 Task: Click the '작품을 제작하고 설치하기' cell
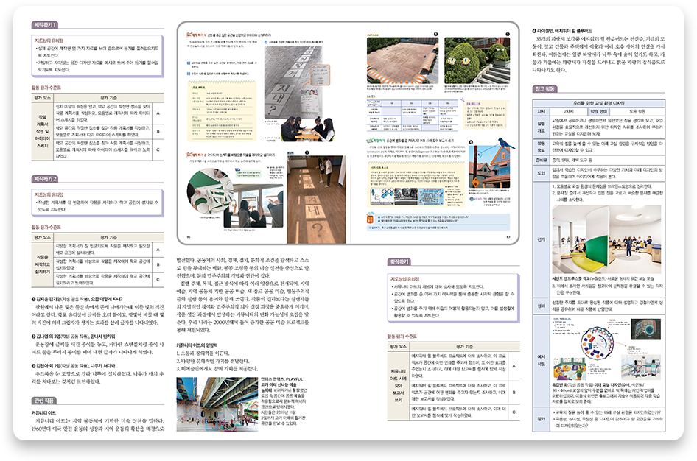point(43,264)
